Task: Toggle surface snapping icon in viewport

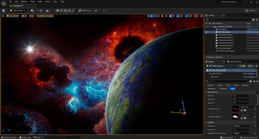Action: (x=166, y=16)
